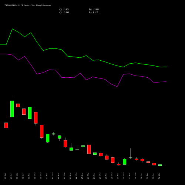This screenshot has width=185, height=185.
Task: Click the 31 Oct date label
Action: [23, 176]
